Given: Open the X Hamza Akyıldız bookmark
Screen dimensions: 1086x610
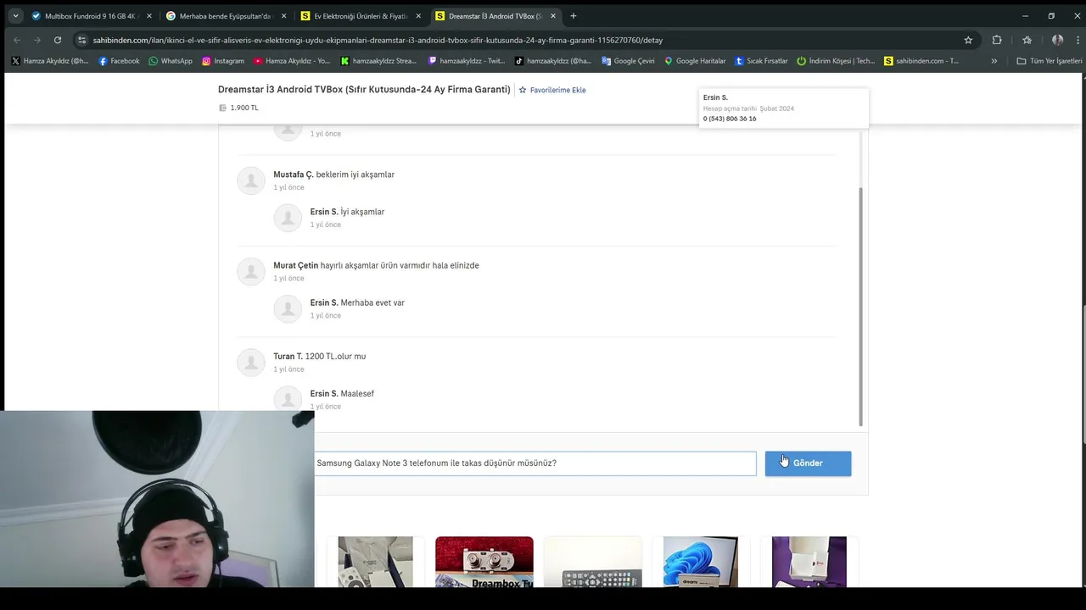Looking at the screenshot, I should click(x=50, y=61).
